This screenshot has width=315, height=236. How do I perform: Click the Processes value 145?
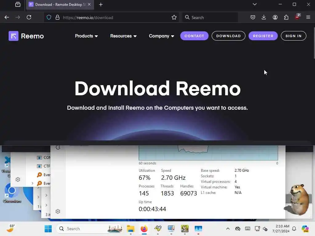(x=144, y=194)
